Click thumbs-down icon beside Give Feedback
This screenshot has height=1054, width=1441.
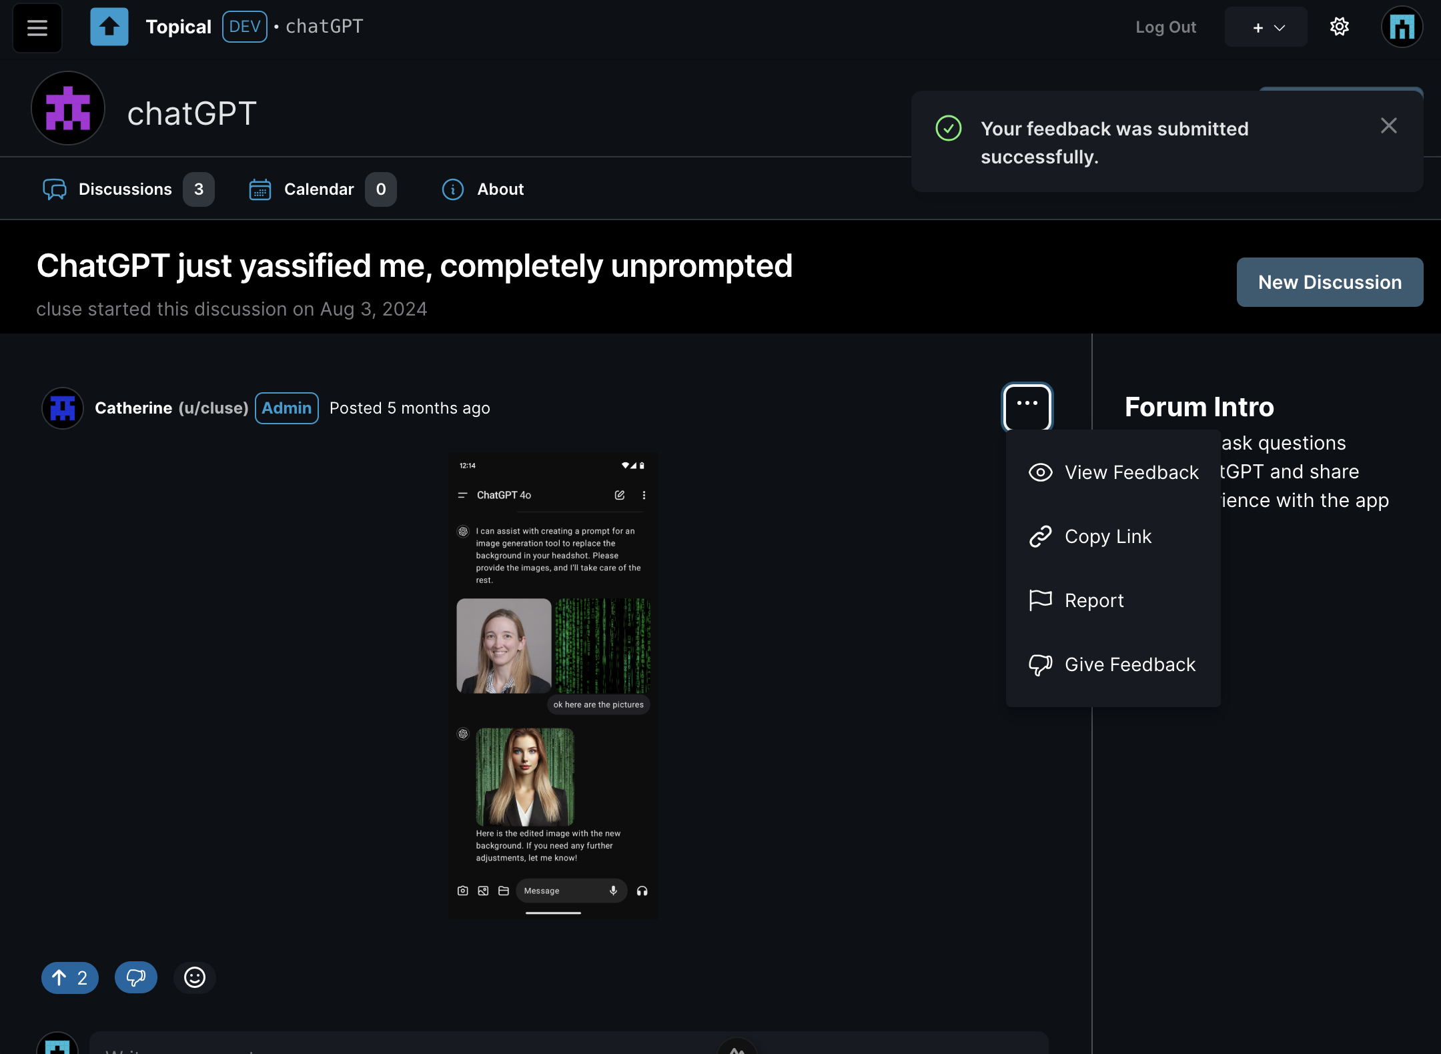(x=1040, y=664)
